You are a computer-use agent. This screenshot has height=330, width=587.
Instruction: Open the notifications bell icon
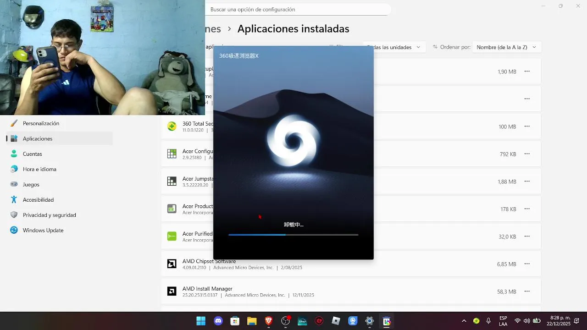[x=577, y=321]
